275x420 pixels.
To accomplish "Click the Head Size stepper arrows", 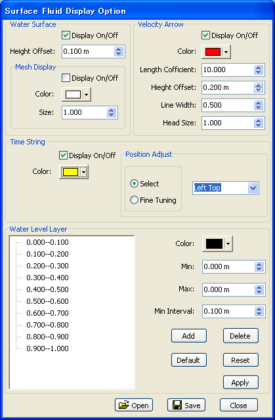I will pyautogui.click(x=259, y=123).
